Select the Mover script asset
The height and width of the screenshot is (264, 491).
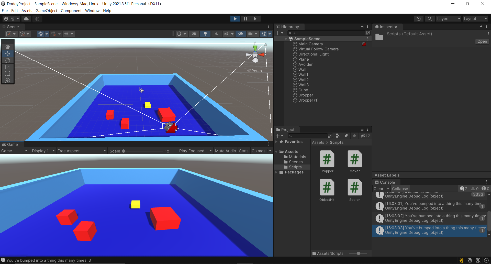click(354, 161)
